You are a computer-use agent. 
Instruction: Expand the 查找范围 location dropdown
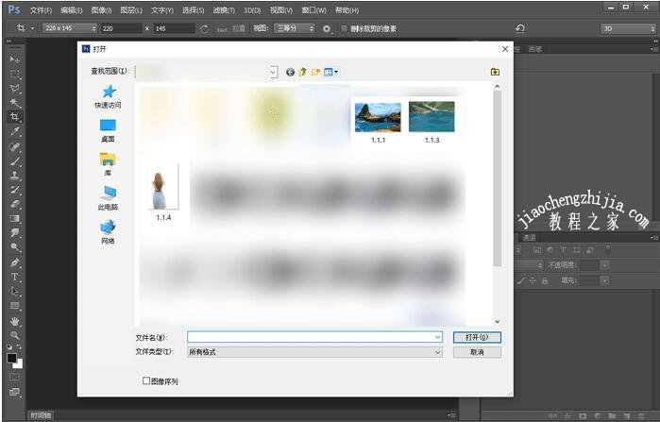point(273,72)
